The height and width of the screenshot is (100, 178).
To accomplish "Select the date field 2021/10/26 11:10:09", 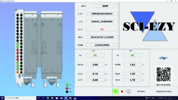I will click(x=102, y=37).
